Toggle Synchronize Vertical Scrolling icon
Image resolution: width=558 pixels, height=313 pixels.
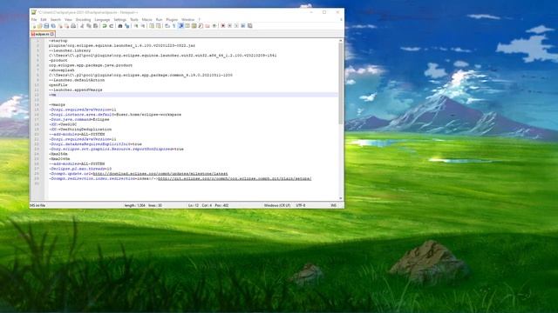tap(152, 26)
